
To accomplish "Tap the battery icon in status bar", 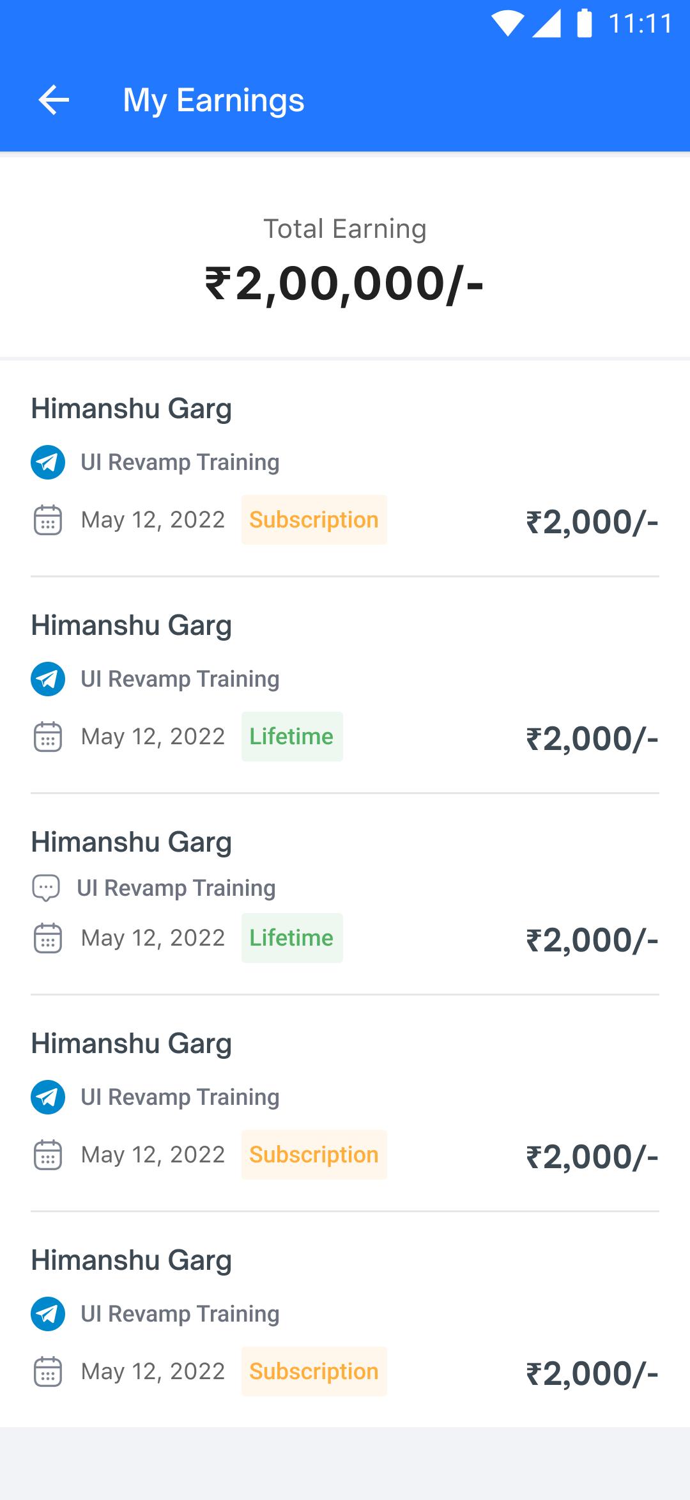I will click(585, 24).
